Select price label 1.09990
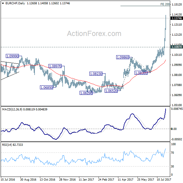 [13, 56]
